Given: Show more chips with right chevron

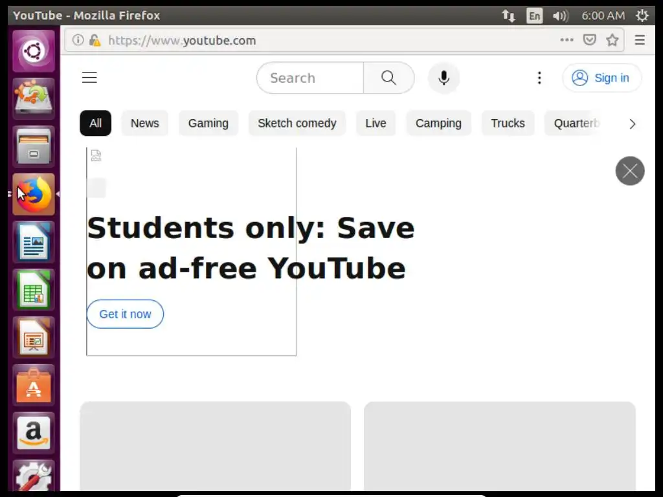Looking at the screenshot, I should 632,124.
